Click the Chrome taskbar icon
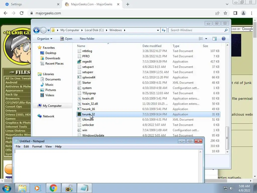Screen dimensions: 257x193 pyautogui.click(x=53, y=188)
